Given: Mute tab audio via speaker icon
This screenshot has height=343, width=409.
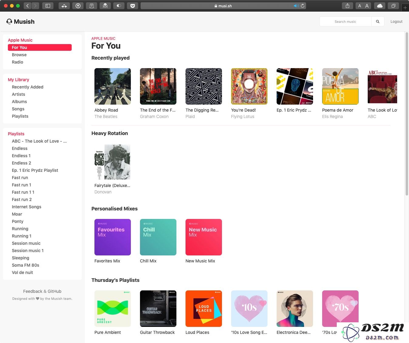Looking at the screenshot, I should coord(296,6).
